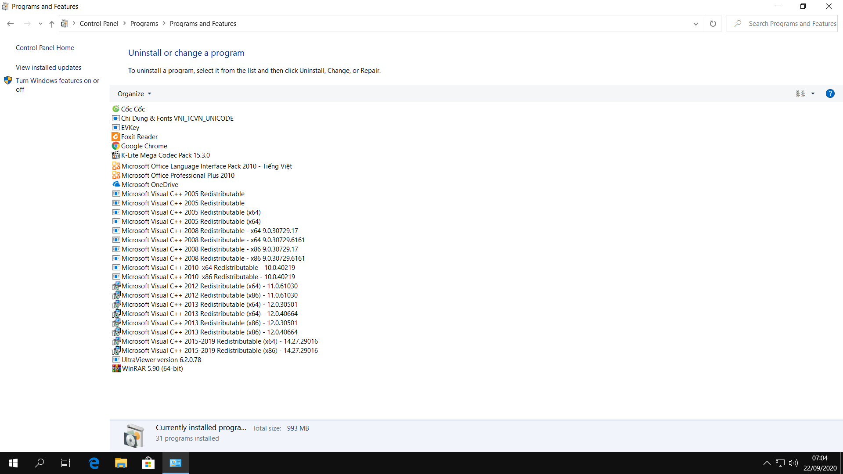Go back with the Back arrow

(11, 24)
